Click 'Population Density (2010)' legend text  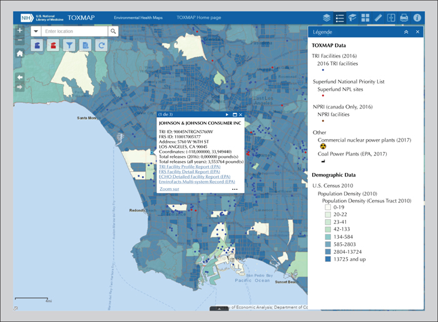tap(347, 194)
